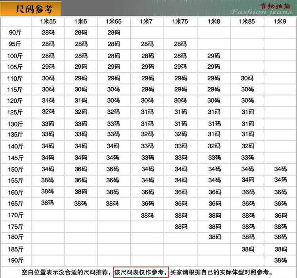The height and width of the screenshot is (278, 297).
Task: Click the 38码 cell in the 190斤 row
Action: pos(280,260)
